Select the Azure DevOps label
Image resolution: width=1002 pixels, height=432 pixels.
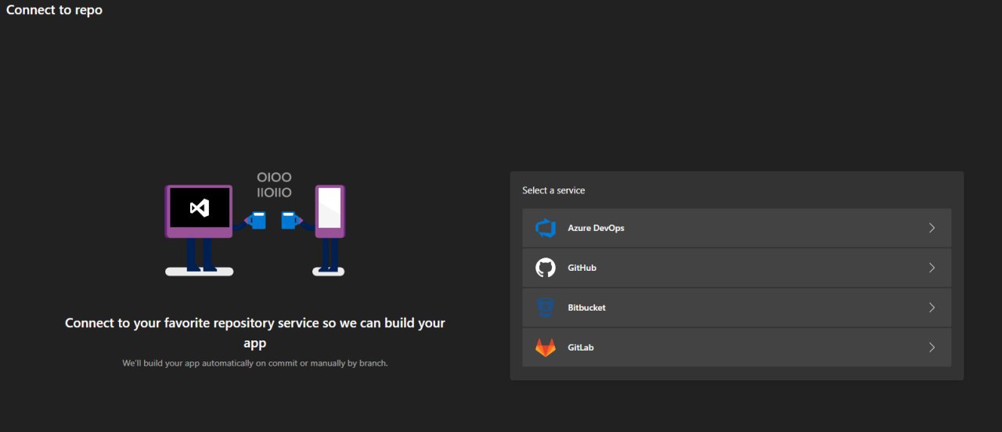(x=596, y=228)
